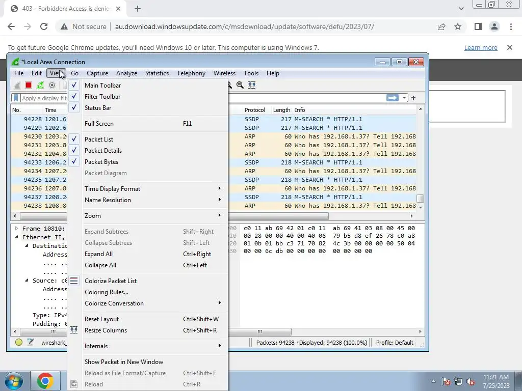Zoom out packet text magnifier icon

[x=240, y=85]
